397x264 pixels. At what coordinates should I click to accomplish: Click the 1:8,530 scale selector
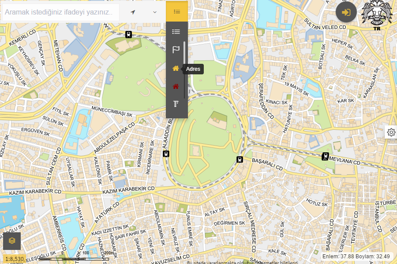(x=15, y=259)
